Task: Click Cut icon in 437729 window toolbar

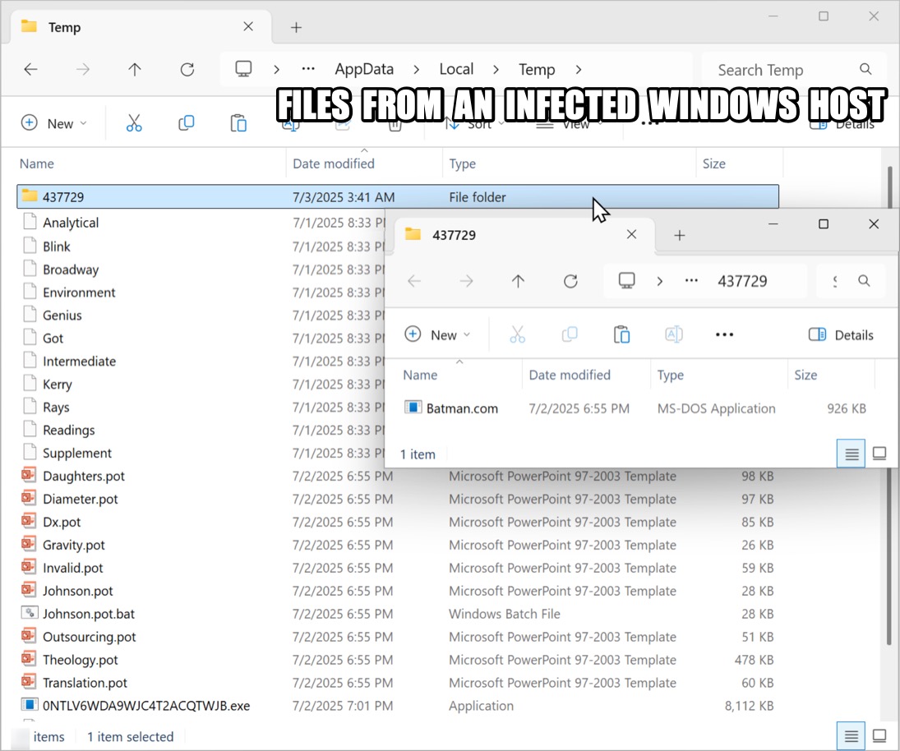Action: click(517, 334)
